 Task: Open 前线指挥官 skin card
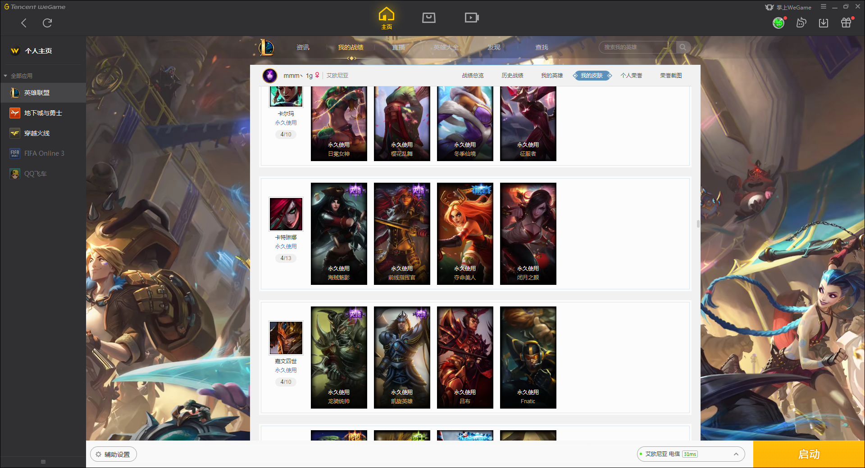(x=402, y=234)
